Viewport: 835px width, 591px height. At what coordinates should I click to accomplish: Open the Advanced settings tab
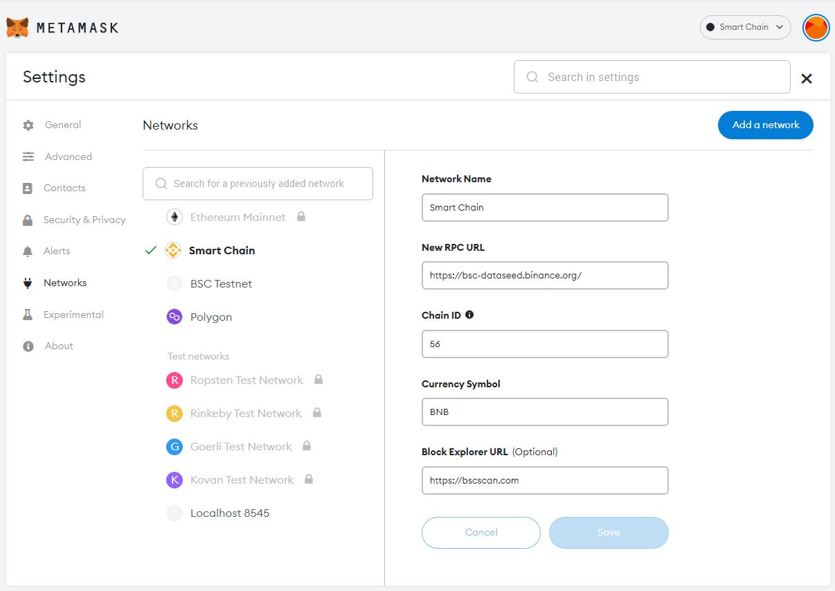[x=69, y=157]
